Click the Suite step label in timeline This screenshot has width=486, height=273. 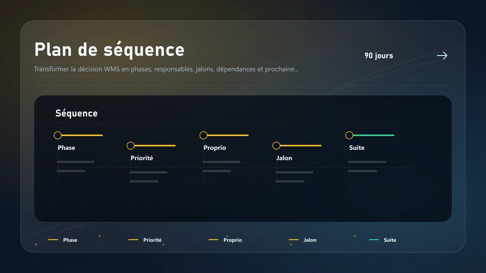[357, 148]
